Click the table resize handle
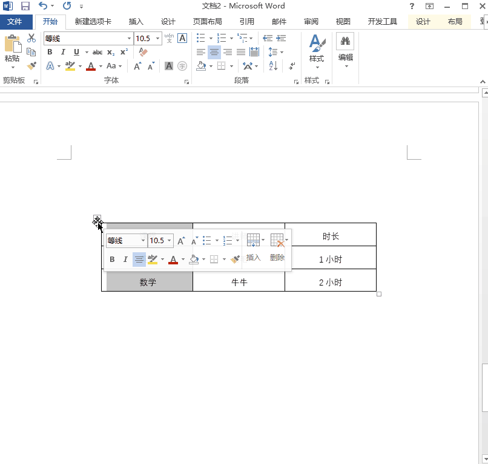This screenshot has height=464, width=488. (379, 294)
